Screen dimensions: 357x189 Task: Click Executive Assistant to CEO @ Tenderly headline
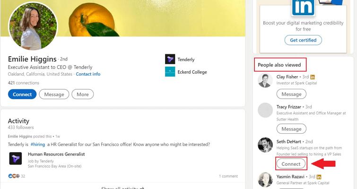click(x=50, y=67)
